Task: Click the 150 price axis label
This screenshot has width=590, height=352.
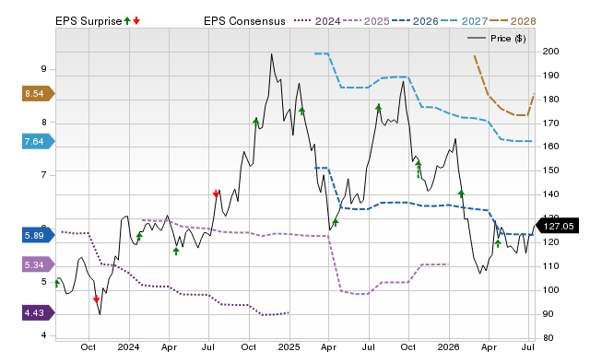Action: [x=550, y=170]
